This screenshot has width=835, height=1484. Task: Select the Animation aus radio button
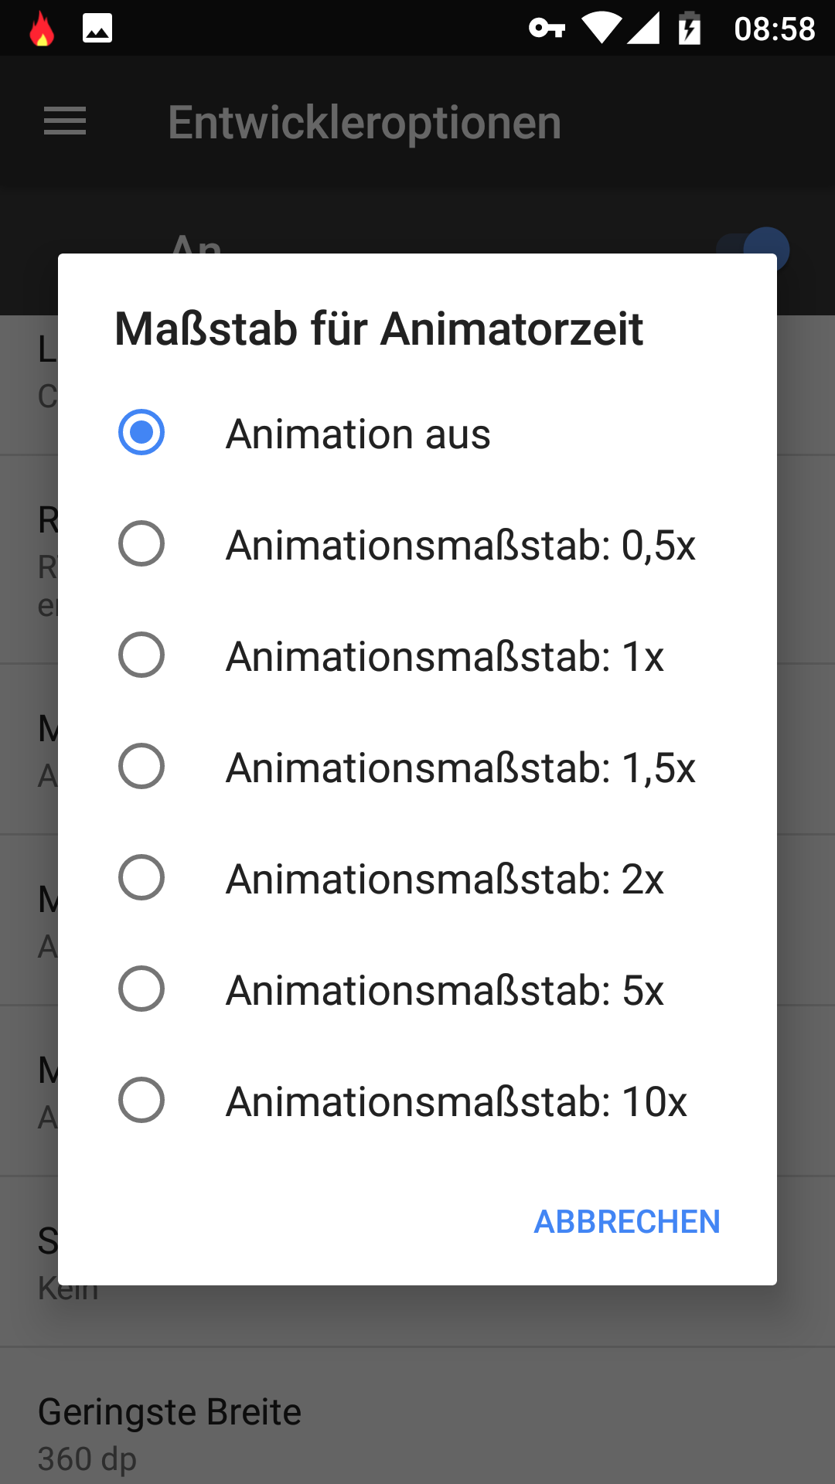[141, 432]
